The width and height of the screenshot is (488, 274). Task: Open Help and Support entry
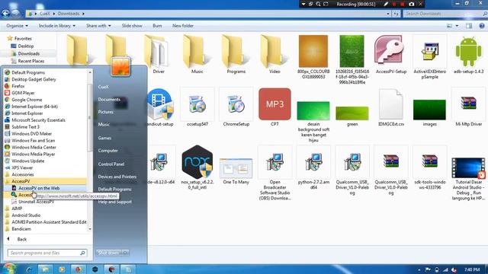coord(115,202)
